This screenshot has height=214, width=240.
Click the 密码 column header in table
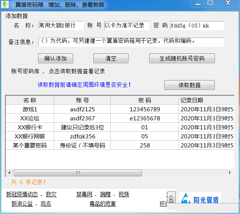(x=144, y=100)
